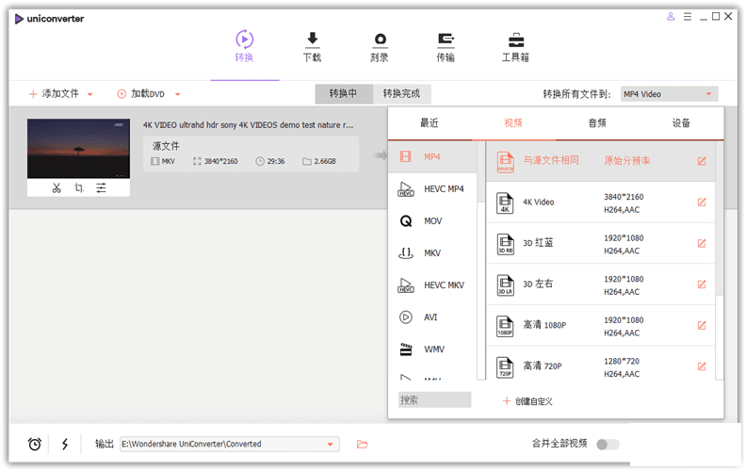Click the user account icon

(x=671, y=17)
